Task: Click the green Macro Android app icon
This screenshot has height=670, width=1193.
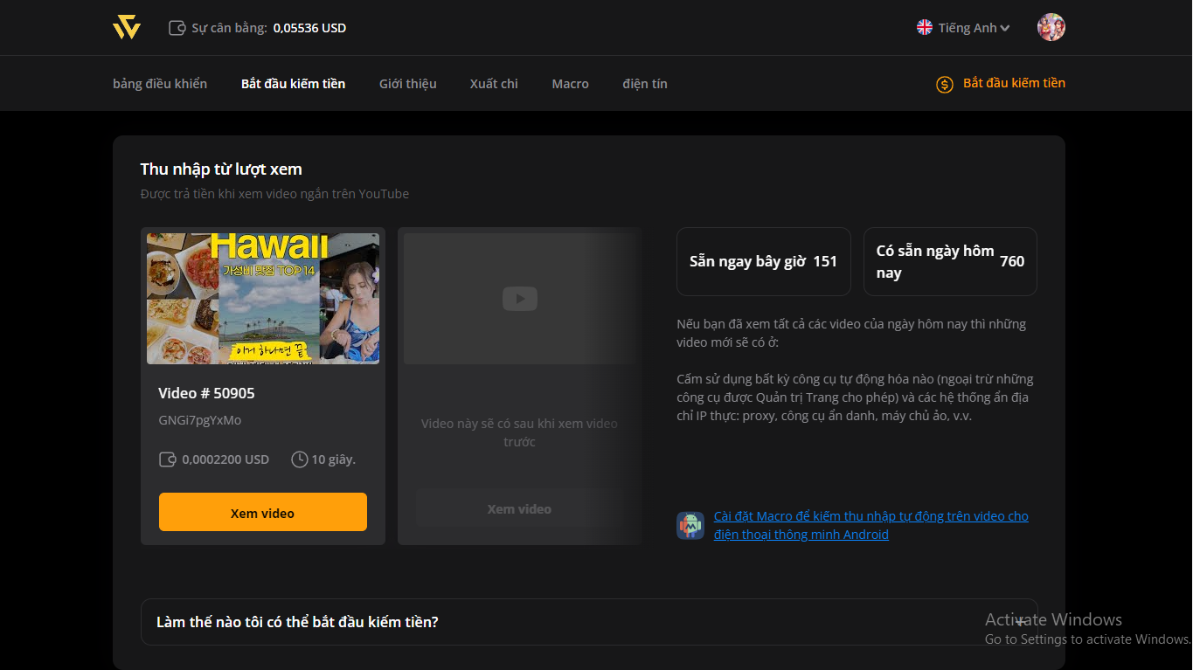Action: 690,525
